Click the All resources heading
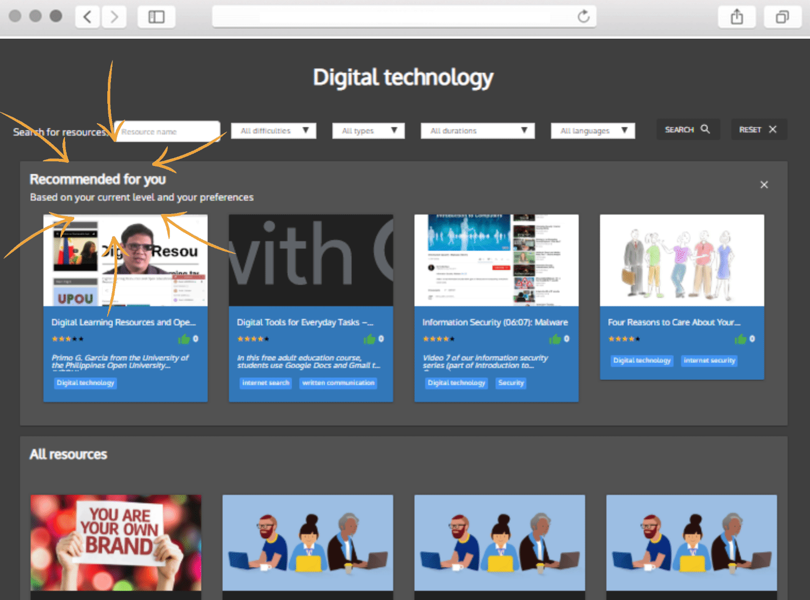Viewport: 810px width, 600px height. click(x=68, y=454)
